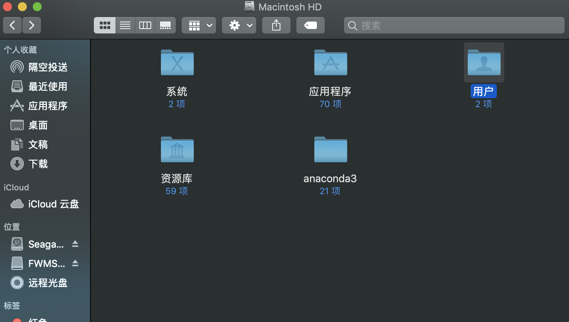Open 最近使用 in the sidebar
The width and height of the screenshot is (569, 322).
(45, 87)
